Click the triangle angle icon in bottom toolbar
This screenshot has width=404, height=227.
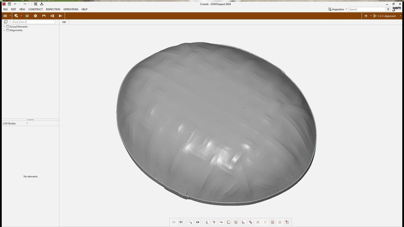(243, 222)
